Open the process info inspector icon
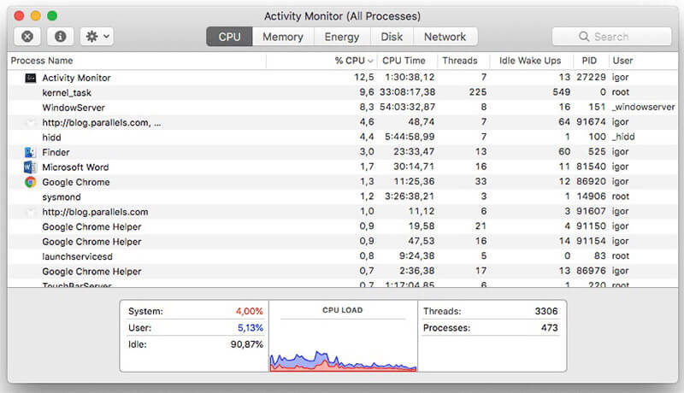Viewport: 684px width, 393px height. tap(60, 37)
